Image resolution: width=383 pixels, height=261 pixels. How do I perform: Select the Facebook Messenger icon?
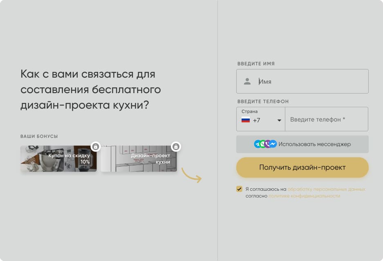click(x=273, y=143)
